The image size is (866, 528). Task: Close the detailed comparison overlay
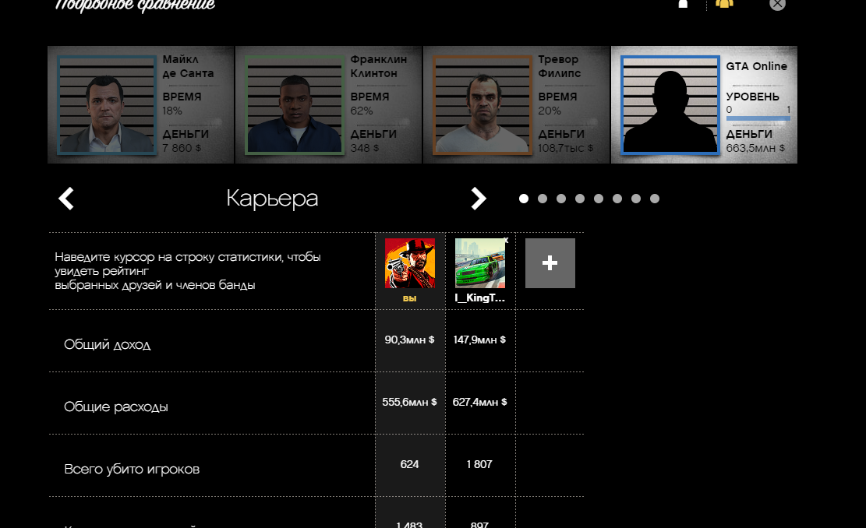click(x=777, y=4)
